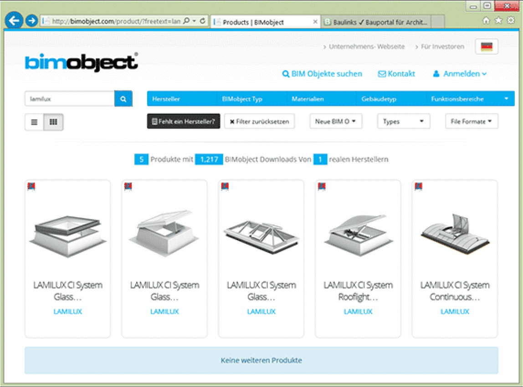Open the German flag language selector
The width and height of the screenshot is (523, 387).
click(x=486, y=46)
